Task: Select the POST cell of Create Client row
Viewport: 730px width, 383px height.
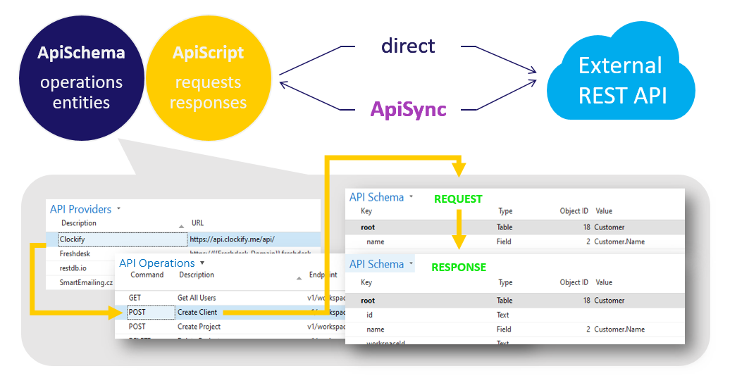Action: point(151,313)
